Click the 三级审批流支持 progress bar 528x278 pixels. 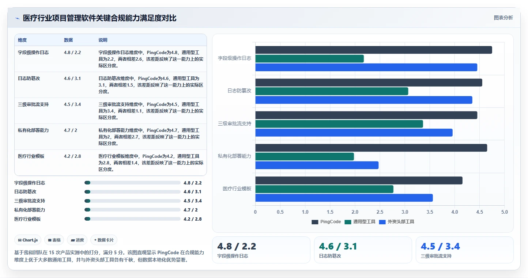132,201
